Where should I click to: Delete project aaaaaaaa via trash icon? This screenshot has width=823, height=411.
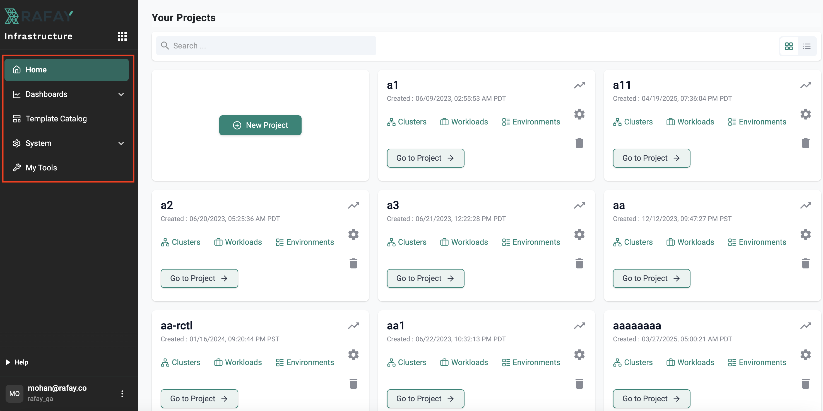(805, 384)
